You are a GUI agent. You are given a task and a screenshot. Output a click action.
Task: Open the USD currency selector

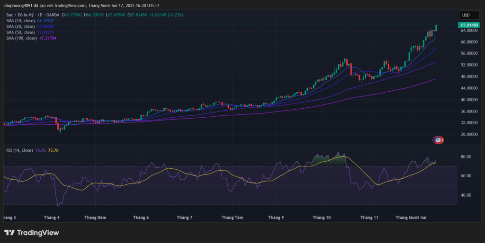point(466,15)
